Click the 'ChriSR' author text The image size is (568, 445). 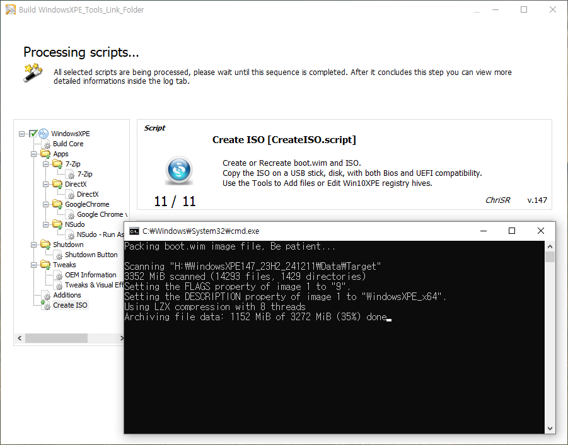click(497, 200)
